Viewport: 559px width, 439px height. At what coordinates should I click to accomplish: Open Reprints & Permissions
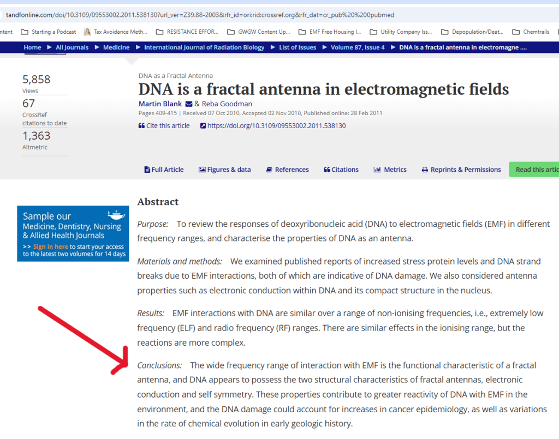[461, 170]
